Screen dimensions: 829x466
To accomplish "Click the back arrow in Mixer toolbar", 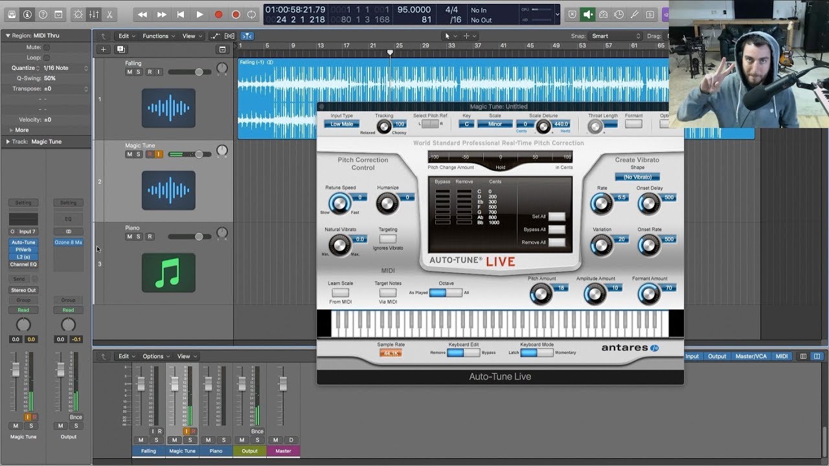I will pyautogui.click(x=103, y=356).
